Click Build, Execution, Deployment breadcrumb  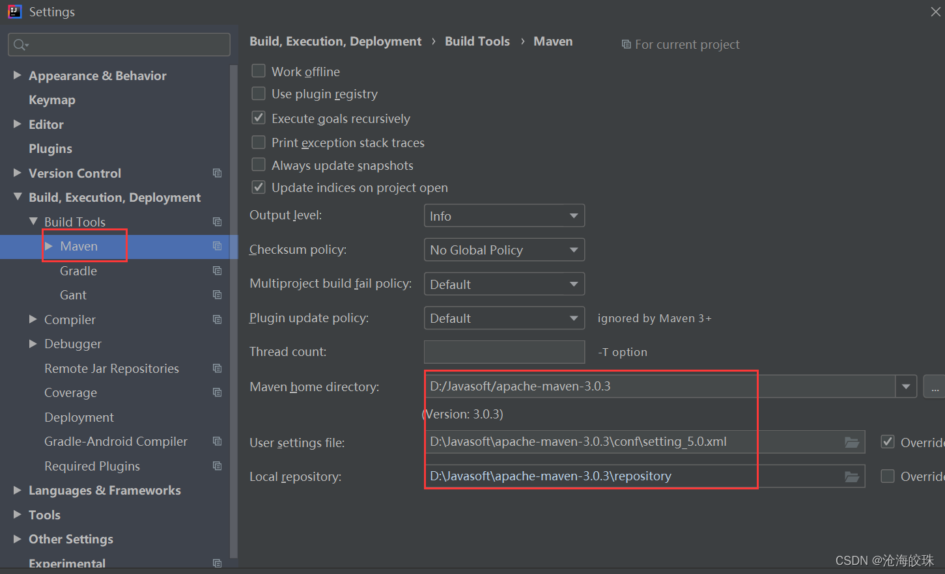click(335, 42)
